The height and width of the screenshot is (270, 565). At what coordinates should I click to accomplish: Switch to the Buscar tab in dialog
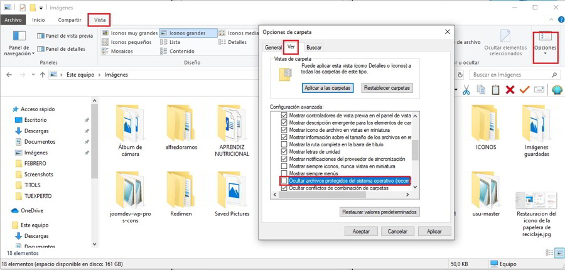point(314,48)
